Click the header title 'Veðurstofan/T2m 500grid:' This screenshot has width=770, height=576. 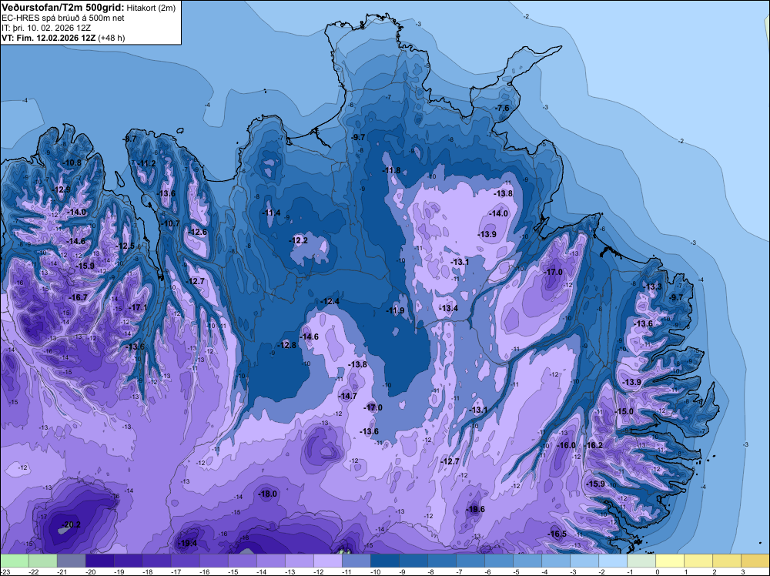pos(62,8)
